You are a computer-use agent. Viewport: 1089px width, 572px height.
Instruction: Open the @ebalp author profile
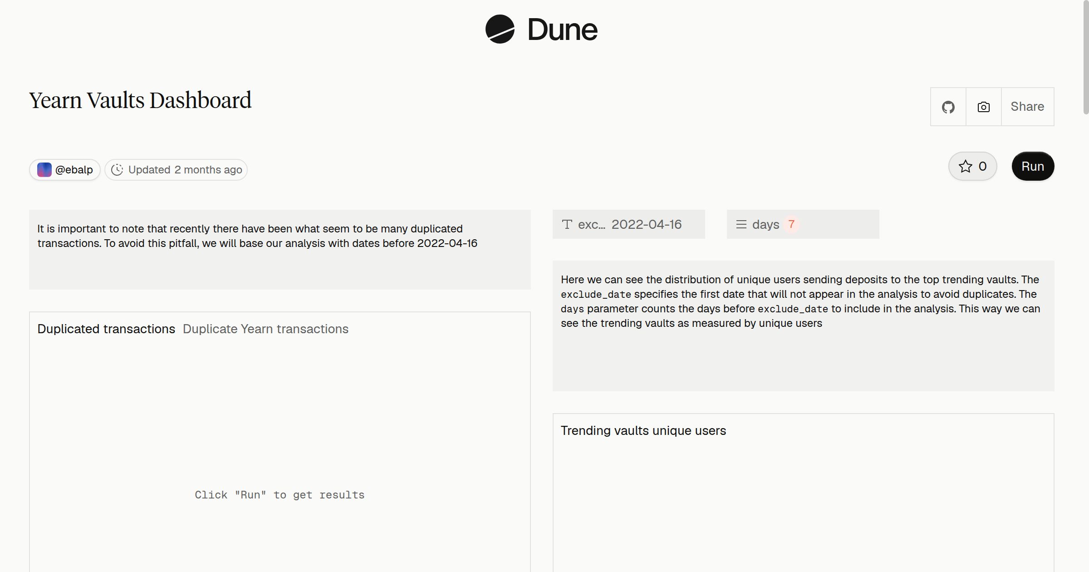click(65, 170)
